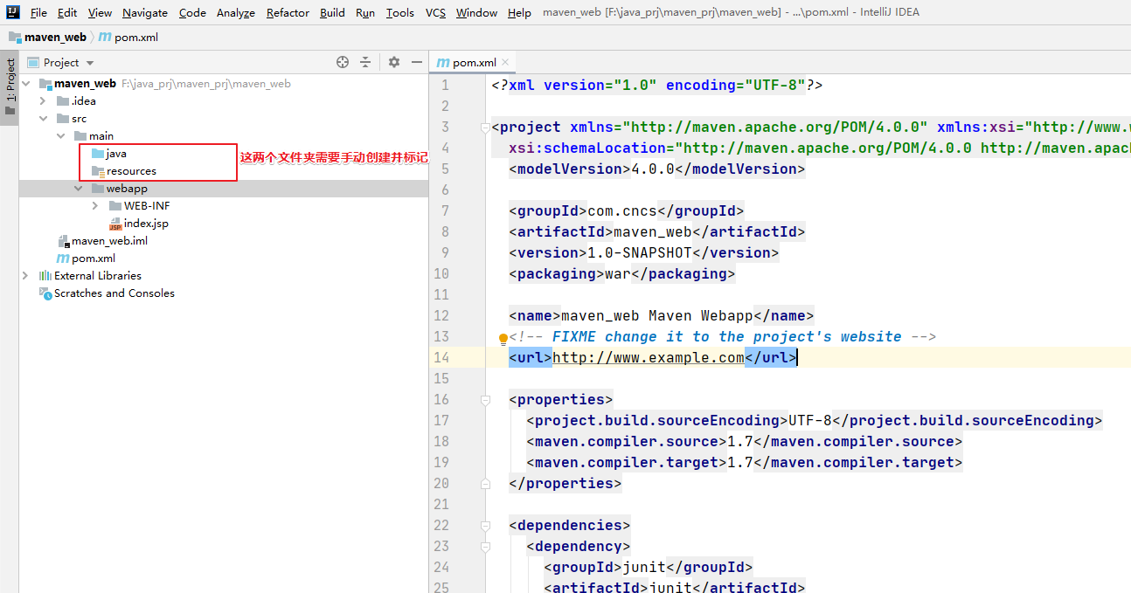This screenshot has height=593, width=1131.
Task: Click the maven_web breadcrumb text
Action: point(56,38)
